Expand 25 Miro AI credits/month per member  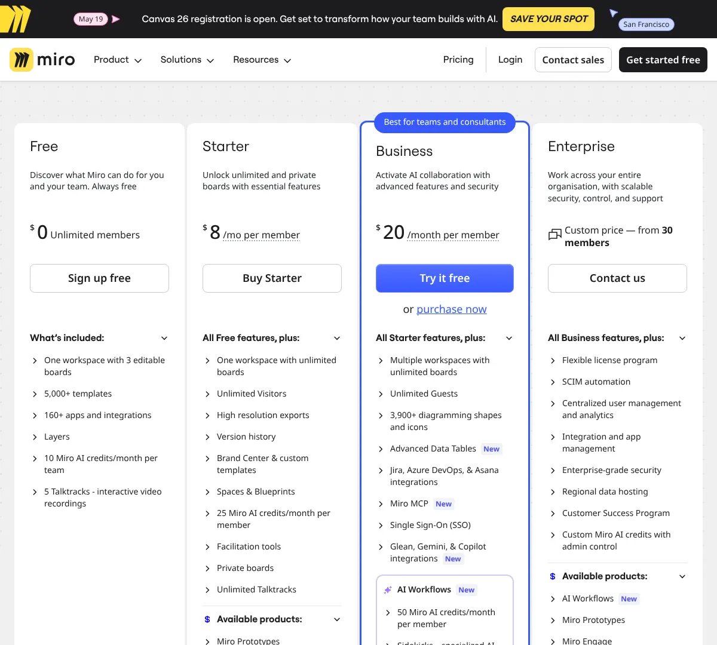point(272,519)
